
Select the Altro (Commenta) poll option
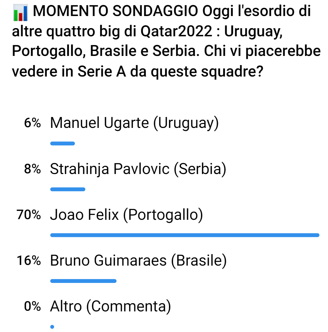(110, 306)
